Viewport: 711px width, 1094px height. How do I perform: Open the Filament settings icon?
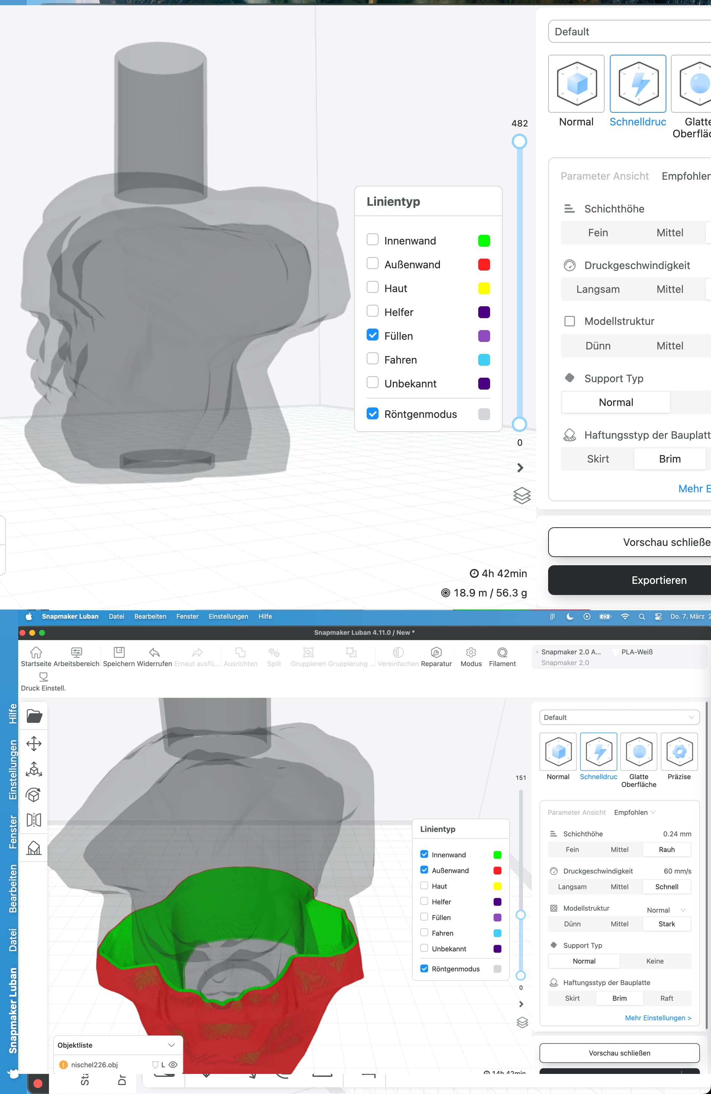pos(502,652)
